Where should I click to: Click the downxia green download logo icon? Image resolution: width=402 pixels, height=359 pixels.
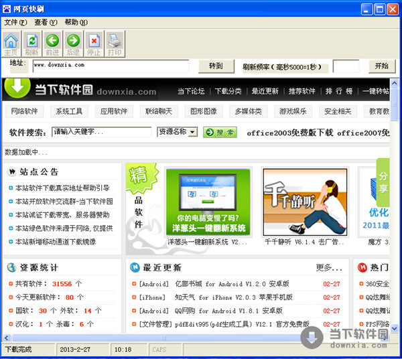tap(17, 88)
